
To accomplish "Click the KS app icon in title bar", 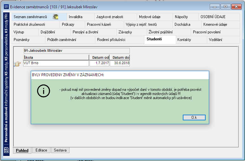I will [x=6, y=7].
